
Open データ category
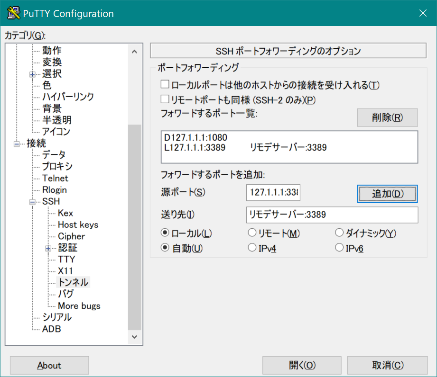coord(54,155)
